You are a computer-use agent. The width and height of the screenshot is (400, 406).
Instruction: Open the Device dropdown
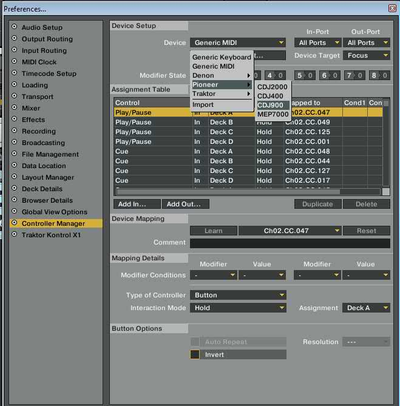tap(237, 42)
